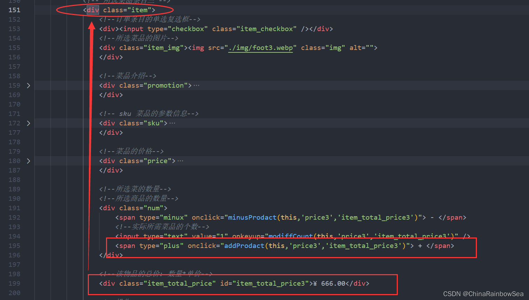Click the closing div tag on line 156
Viewport: 529px width, 300px height.
[111, 57]
